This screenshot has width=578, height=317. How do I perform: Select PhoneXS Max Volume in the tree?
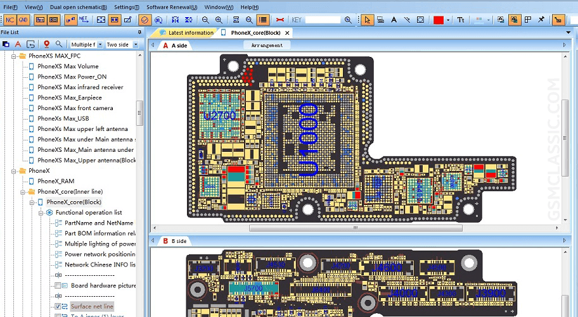pyautogui.click(x=68, y=66)
